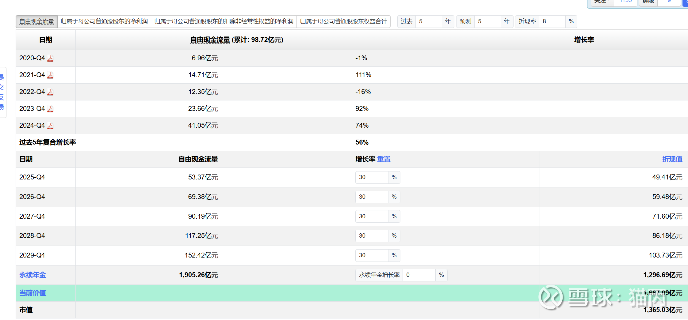Edit the 2025-Q4 growth rate field
The width and height of the screenshot is (688, 320).
(x=372, y=177)
